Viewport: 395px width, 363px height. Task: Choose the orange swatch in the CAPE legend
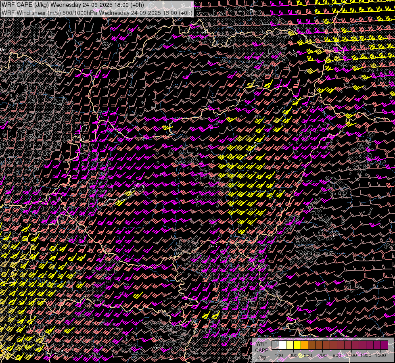pyautogui.click(x=304, y=345)
